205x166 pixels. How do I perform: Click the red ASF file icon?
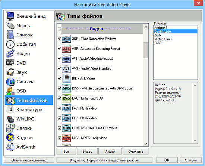coord(66,49)
